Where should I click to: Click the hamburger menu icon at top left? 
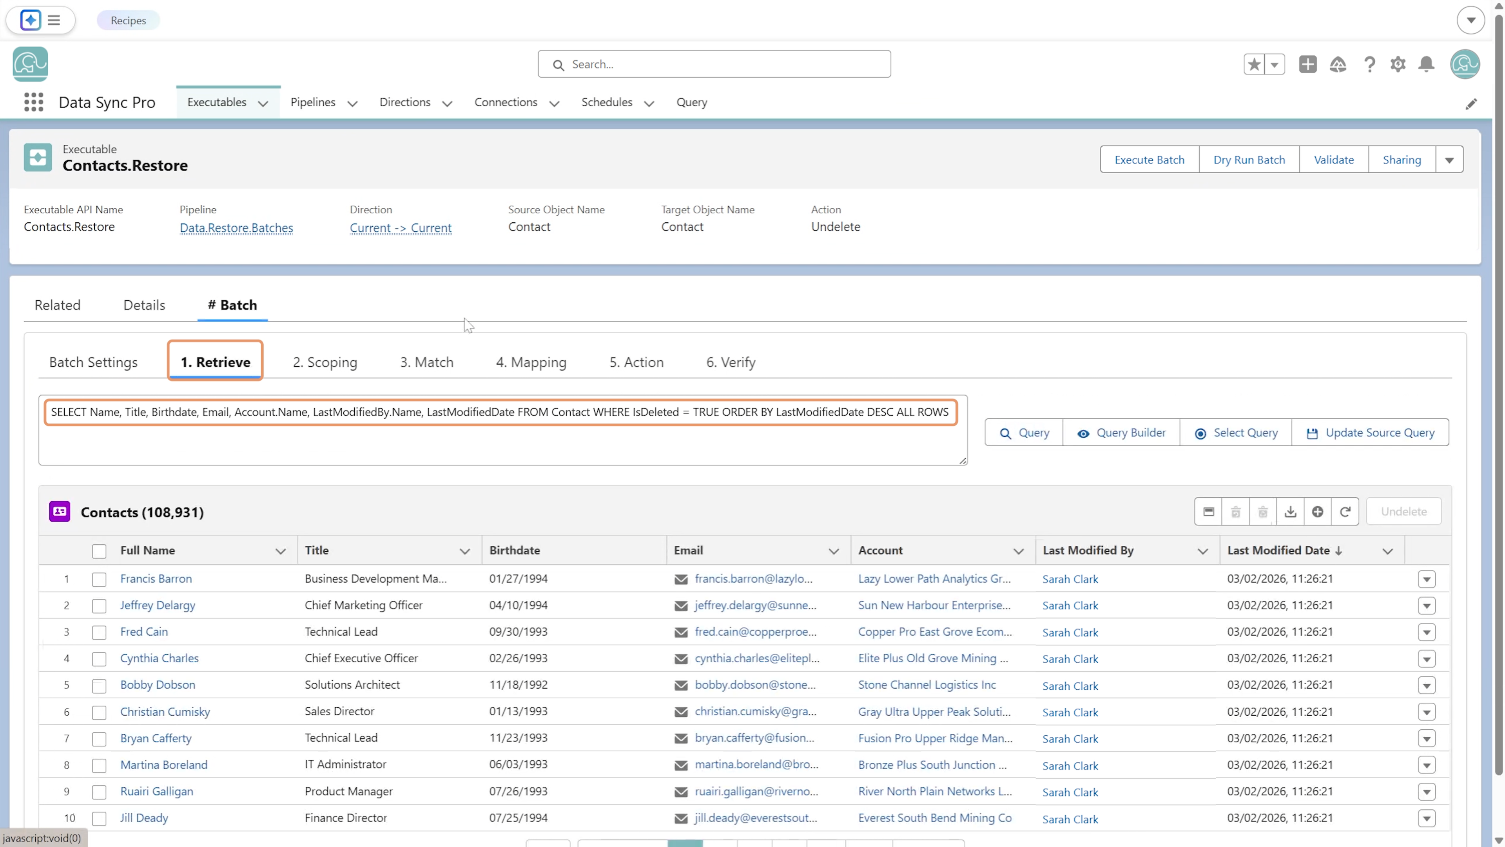click(x=54, y=20)
